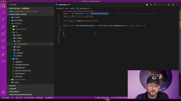
Task: Select the webhooks.ts editor tab
Action: tap(63, 5)
